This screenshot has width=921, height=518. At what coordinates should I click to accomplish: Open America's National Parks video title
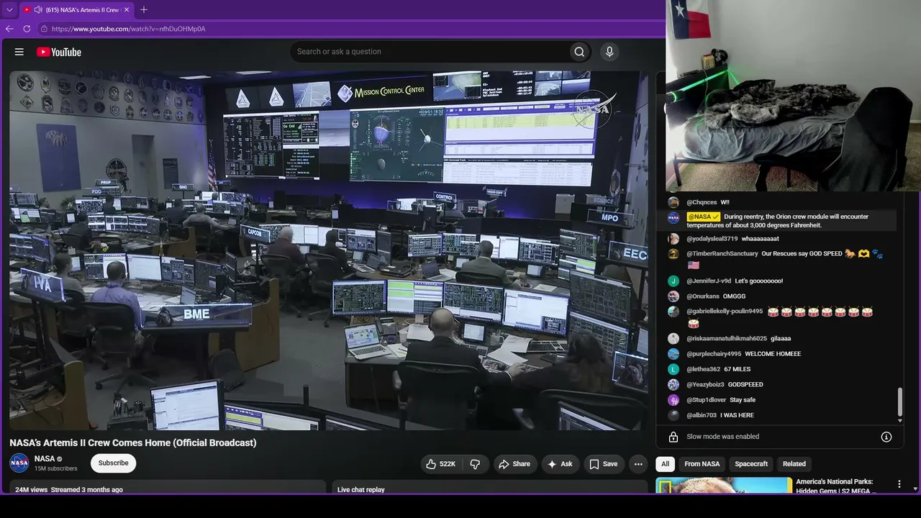pyautogui.click(x=838, y=486)
